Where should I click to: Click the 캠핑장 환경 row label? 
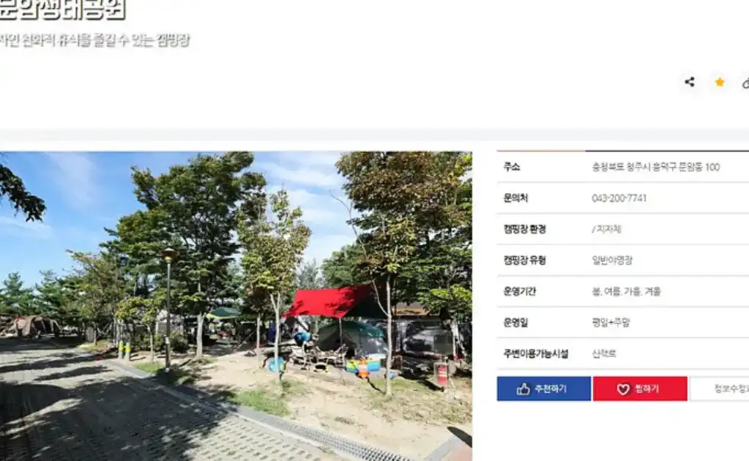[x=524, y=229]
